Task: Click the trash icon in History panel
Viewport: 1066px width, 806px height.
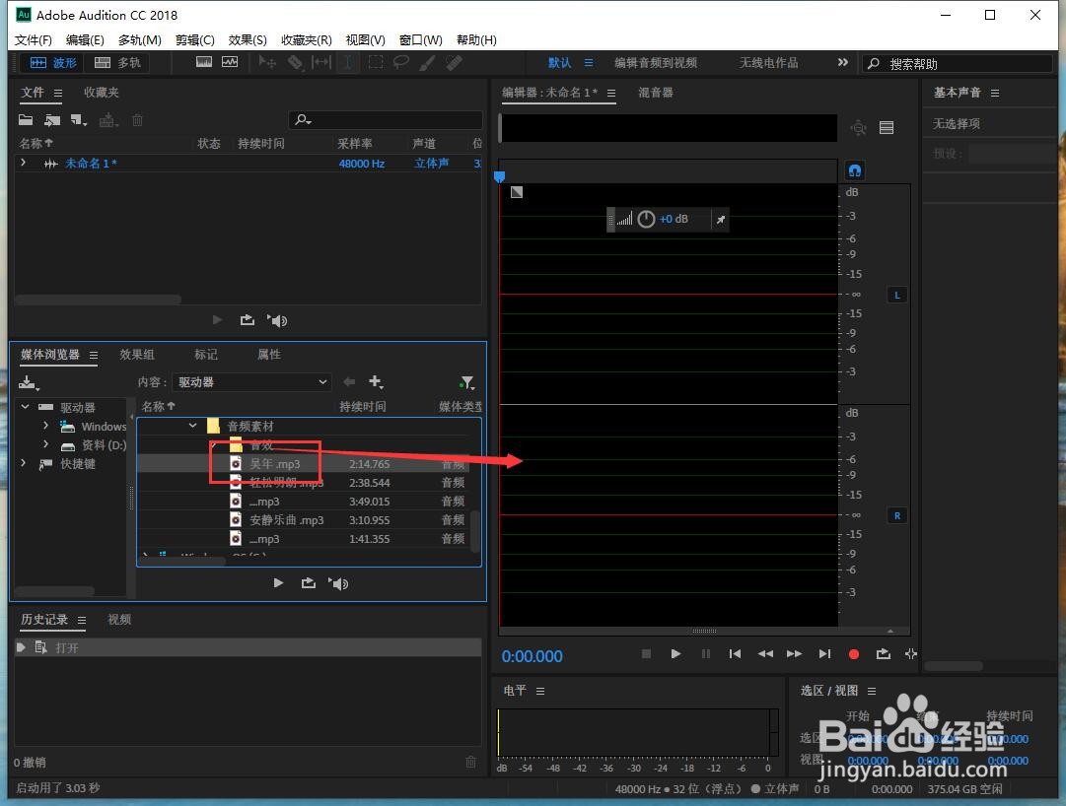Action: (x=470, y=762)
